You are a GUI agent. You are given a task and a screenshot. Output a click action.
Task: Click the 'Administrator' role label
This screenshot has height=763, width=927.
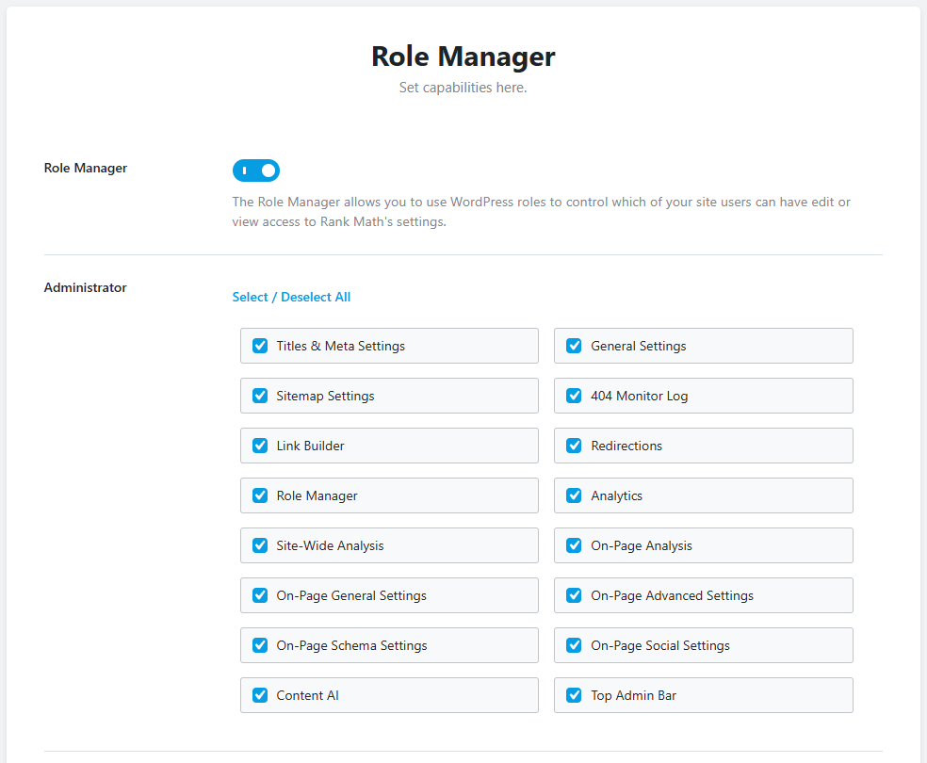click(x=85, y=288)
